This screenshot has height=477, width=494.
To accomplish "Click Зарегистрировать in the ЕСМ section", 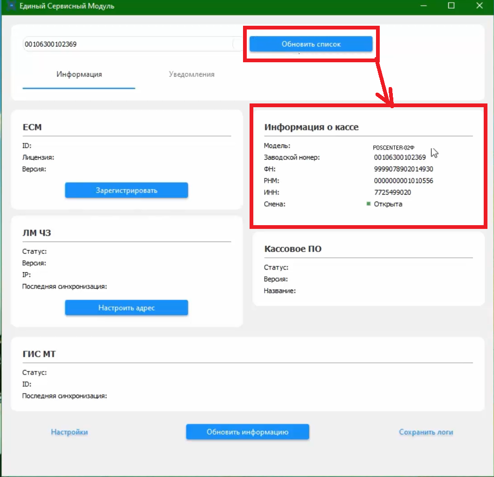I will tap(126, 191).
